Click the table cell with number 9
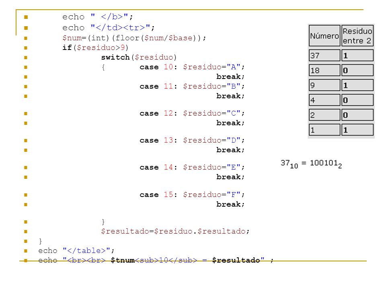Image resolution: width=386 pixels, height=290 pixels. 324,85
